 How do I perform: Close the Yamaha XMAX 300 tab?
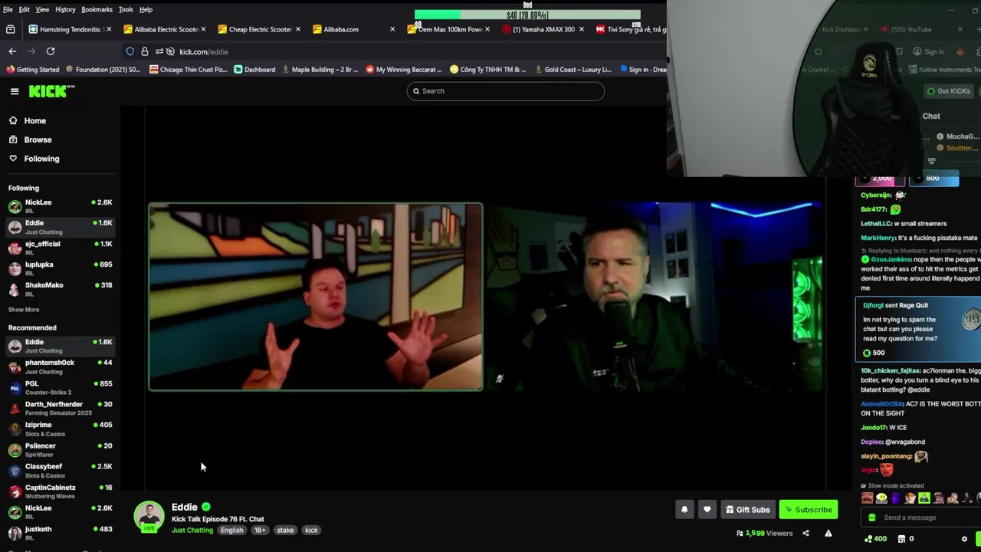point(581,29)
